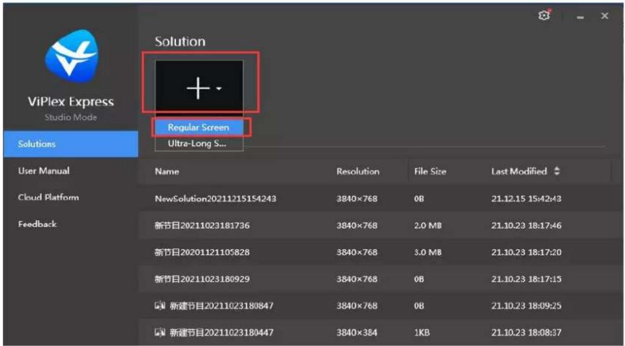
Task: Choose Regular Screen from the dropdown
Action: pos(199,127)
